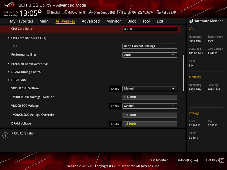The height and width of the screenshot is (170, 227).
Task: Switch to EzMode(F7)
Action: point(187,160)
